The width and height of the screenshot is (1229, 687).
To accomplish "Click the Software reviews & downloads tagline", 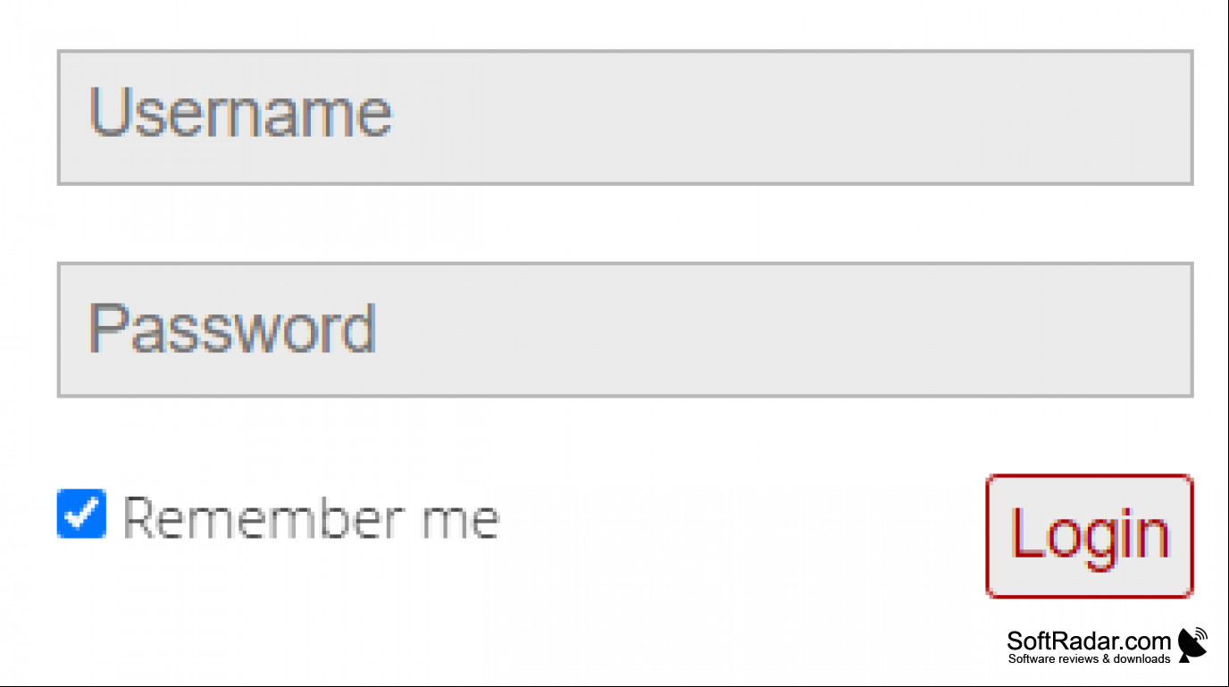I will (1089, 658).
